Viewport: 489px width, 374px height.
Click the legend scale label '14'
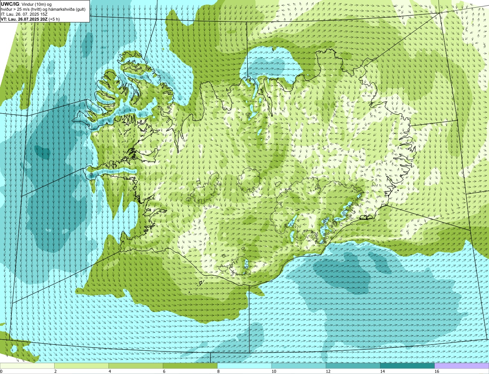(382, 371)
